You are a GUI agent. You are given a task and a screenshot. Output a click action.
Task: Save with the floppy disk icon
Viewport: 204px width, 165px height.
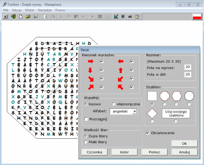[x=36, y=16]
